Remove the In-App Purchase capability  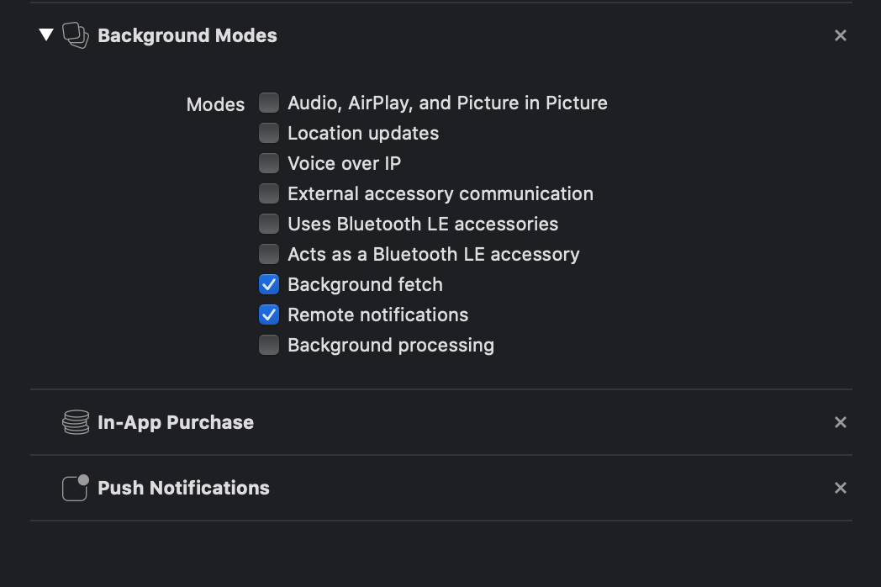click(x=840, y=422)
